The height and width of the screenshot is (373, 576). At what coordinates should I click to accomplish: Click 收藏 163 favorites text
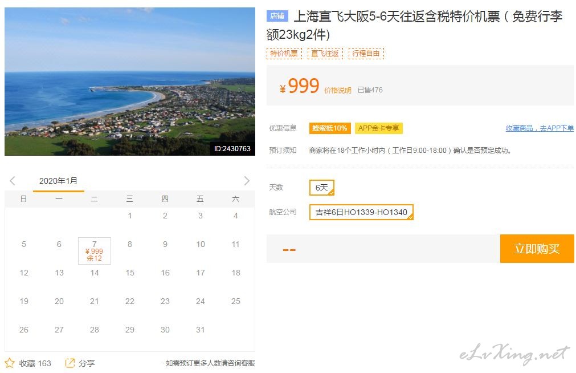coord(35,363)
